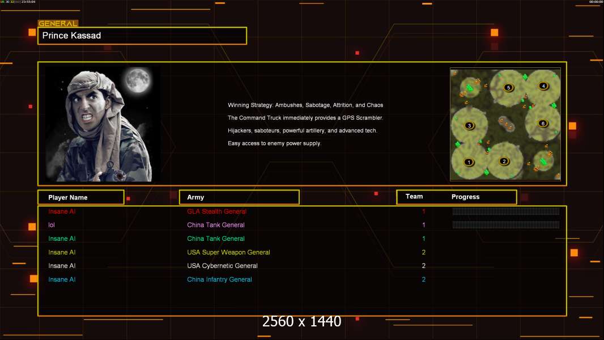Select the green Insane AI player name
Viewport: 604px width, 340px height.
coord(62,239)
